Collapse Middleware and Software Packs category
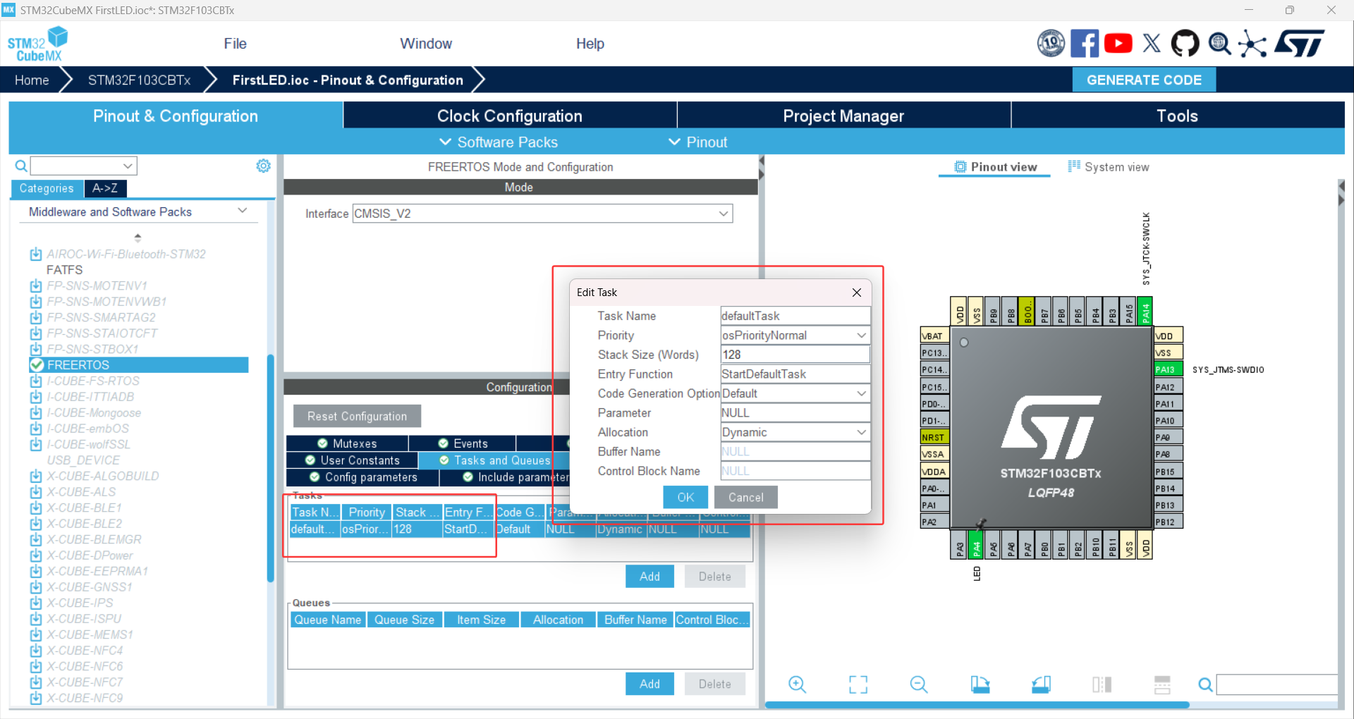 [242, 211]
